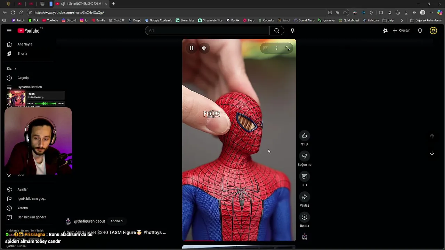Close the current YouTube tab
This screenshot has height=250, width=445.
[x=106, y=4]
